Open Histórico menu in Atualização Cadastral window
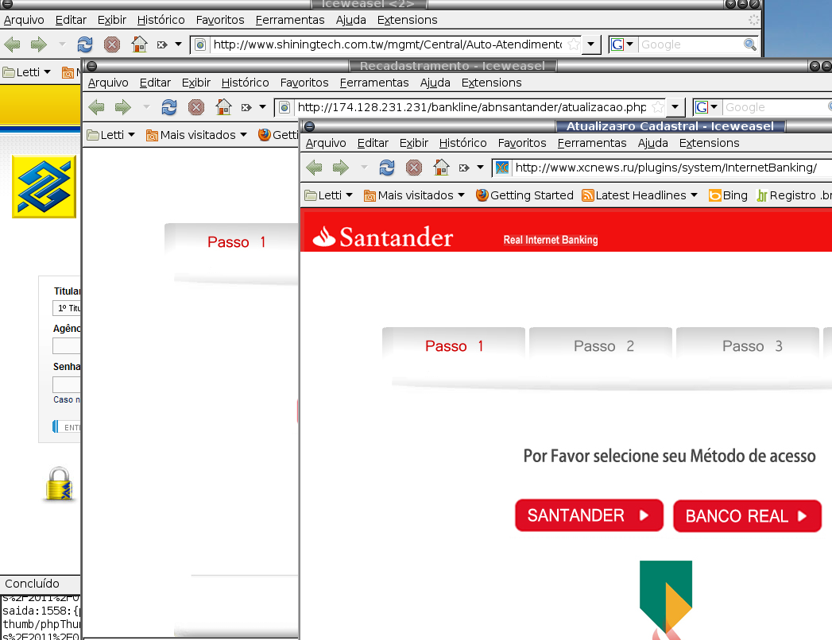The height and width of the screenshot is (640, 832). tap(462, 143)
